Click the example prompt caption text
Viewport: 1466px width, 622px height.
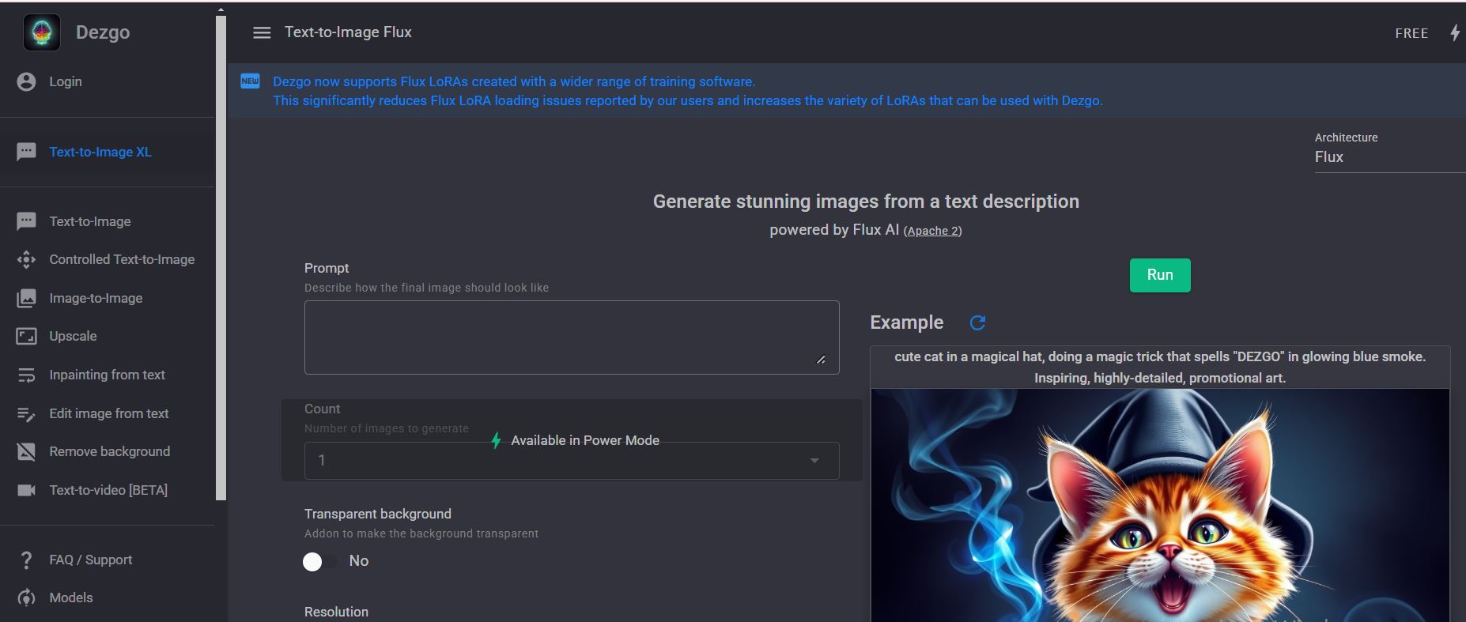(1160, 368)
